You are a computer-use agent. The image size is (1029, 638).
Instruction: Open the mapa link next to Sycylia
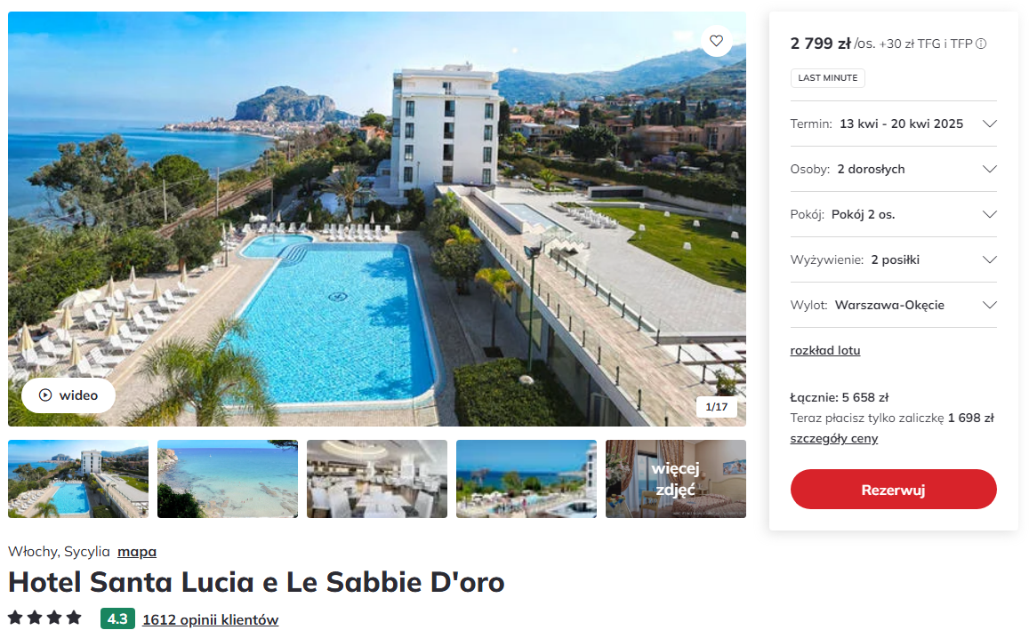click(136, 552)
